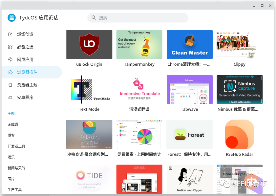276x196 pixels.
Task: Type in the 搜索 search field
Action: point(141,18)
